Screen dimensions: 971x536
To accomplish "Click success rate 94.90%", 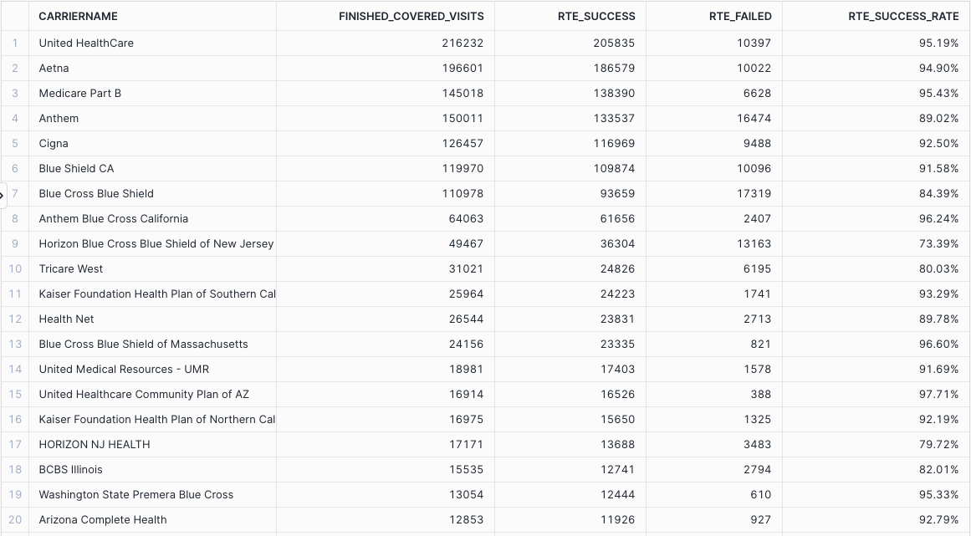I will 938,68.
